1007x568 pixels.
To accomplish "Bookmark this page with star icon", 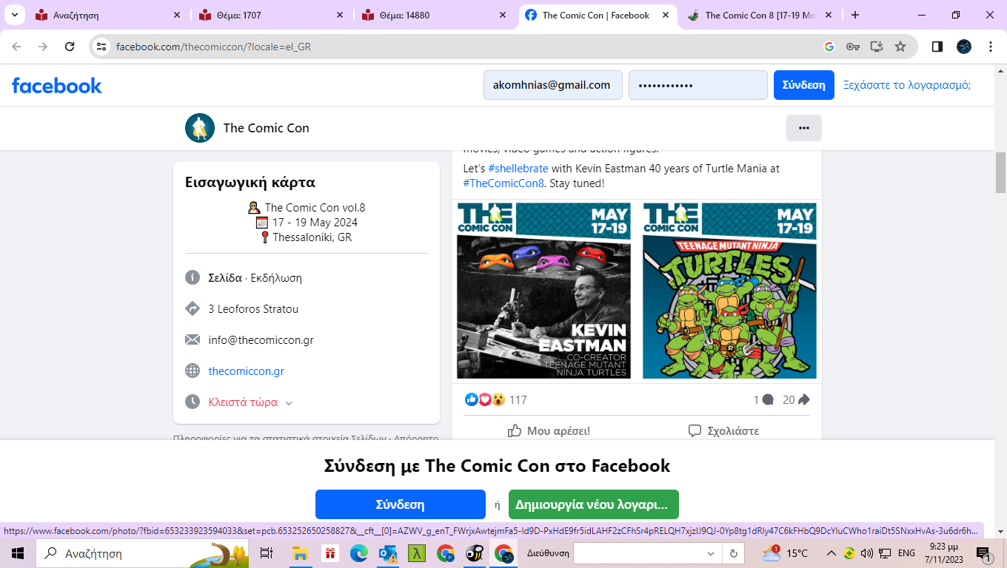I will click(900, 47).
